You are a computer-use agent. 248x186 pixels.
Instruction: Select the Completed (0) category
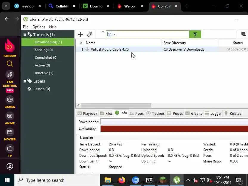click(x=46, y=58)
